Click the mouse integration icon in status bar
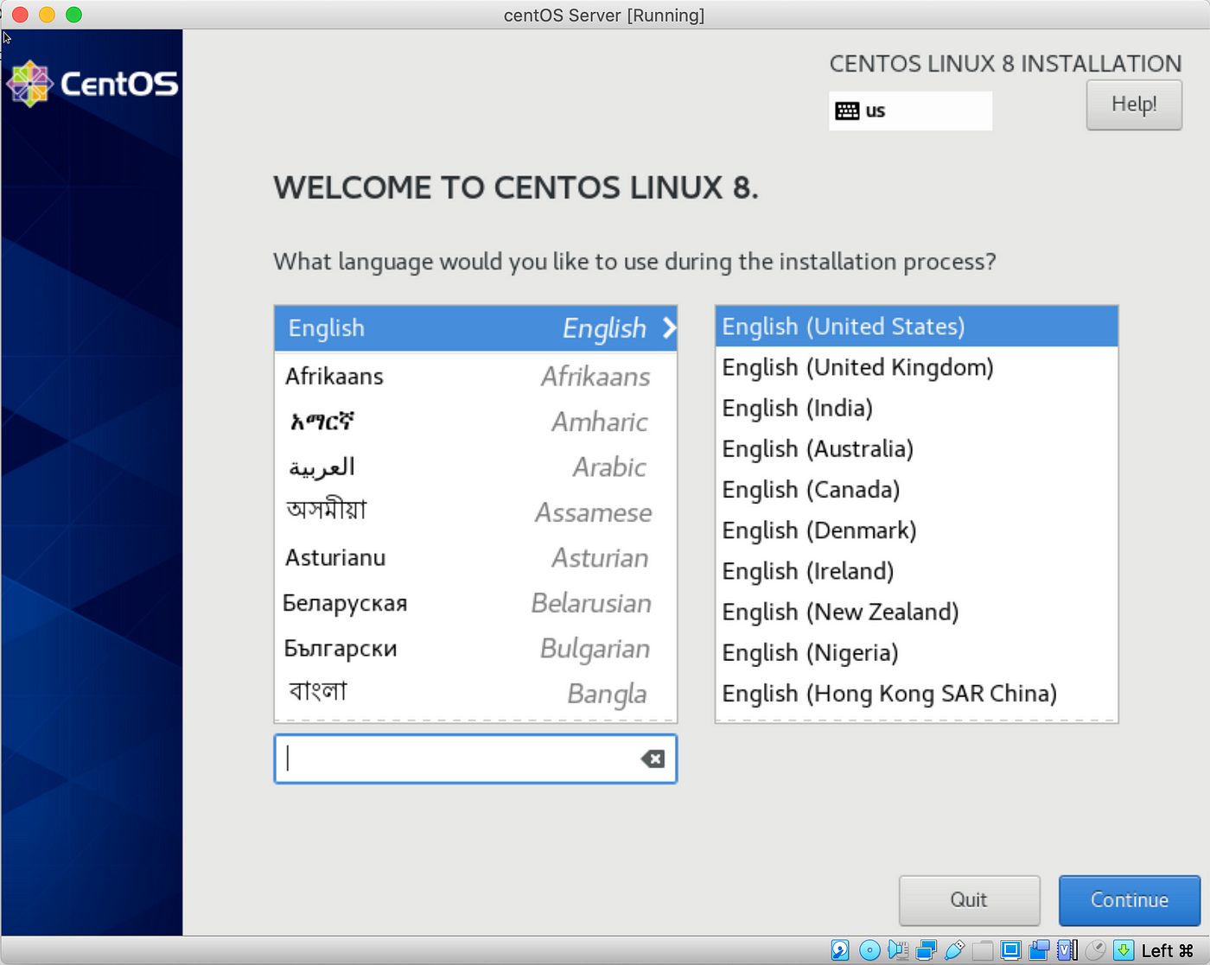This screenshot has height=965, width=1210. (1095, 950)
